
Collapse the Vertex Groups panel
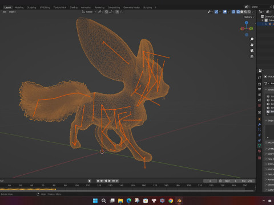(x=266, y=89)
